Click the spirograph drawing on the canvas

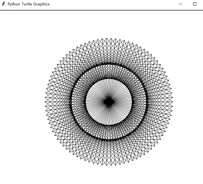point(109,102)
